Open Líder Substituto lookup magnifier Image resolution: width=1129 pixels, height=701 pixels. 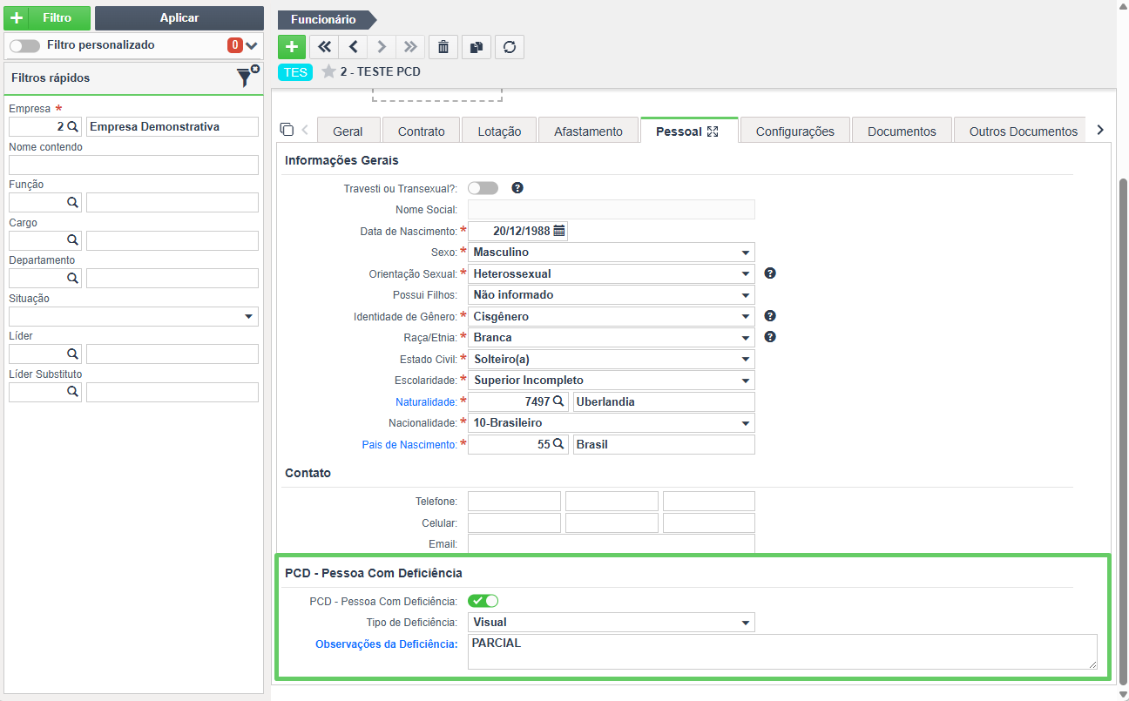(x=73, y=392)
